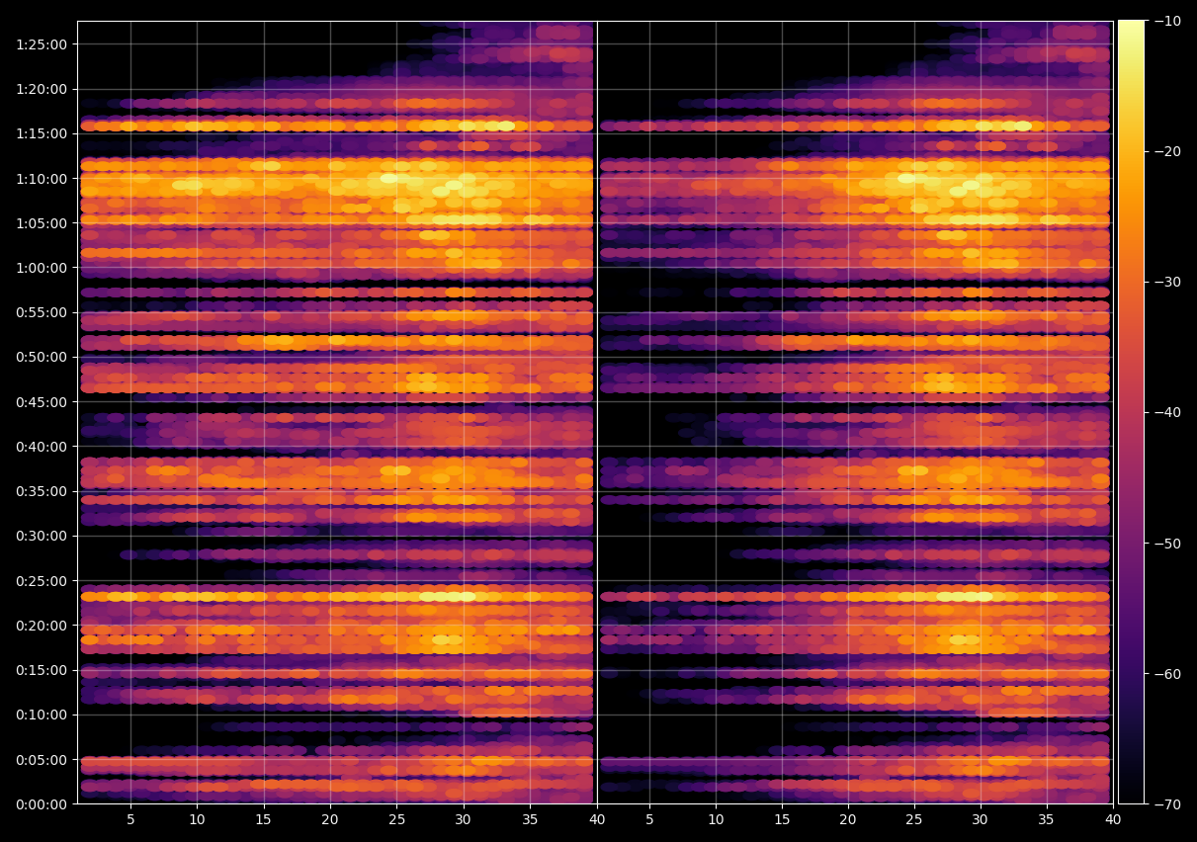This screenshot has height=842, width=1197.
Task: Click the 0:20:00 time axis label
Action: pyautogui.click(x=42, y=626)
